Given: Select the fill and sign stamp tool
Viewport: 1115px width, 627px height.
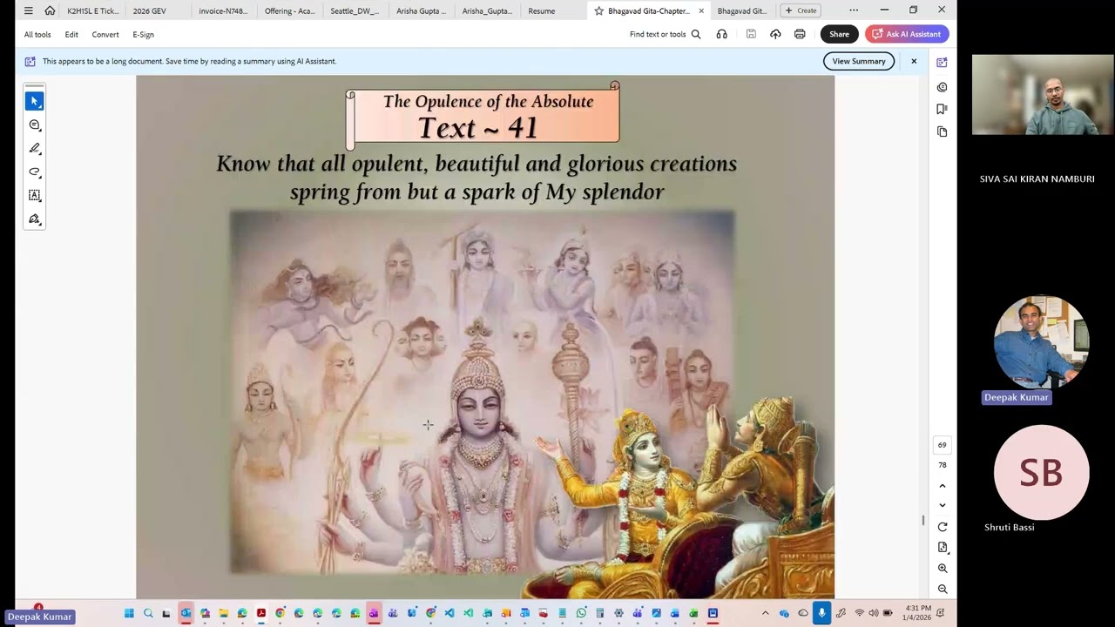Looking at the screenshot, I should 35,219.
